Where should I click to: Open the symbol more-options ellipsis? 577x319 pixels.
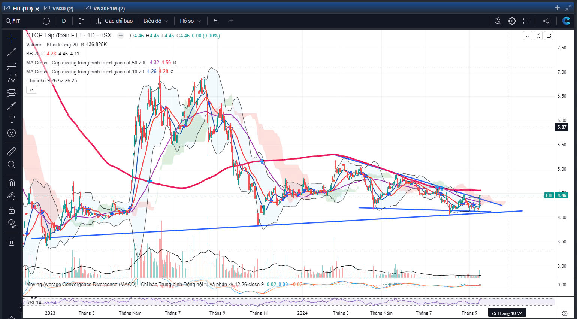(121, 36)
